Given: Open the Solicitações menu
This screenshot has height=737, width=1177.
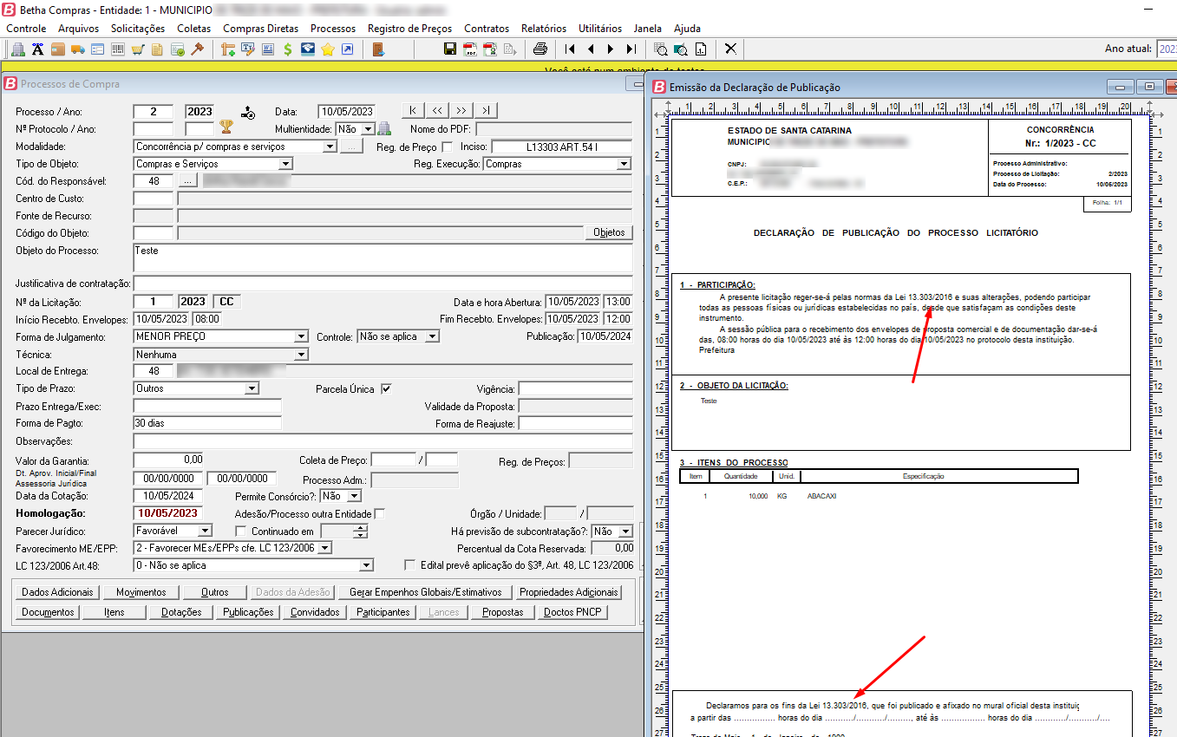Looking at the screenshot, I should click(138, 29).
